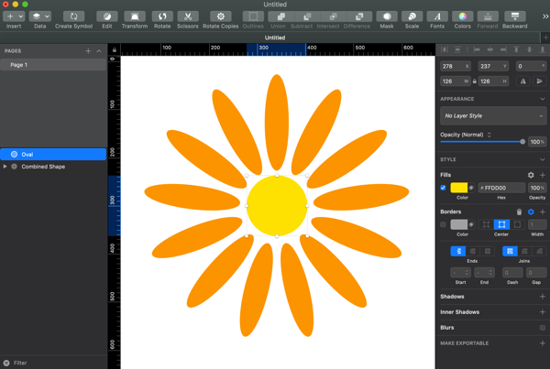This screenshot has width=550, height=369.
Task: Open the Insert dropdown menu
Action: 14,16
